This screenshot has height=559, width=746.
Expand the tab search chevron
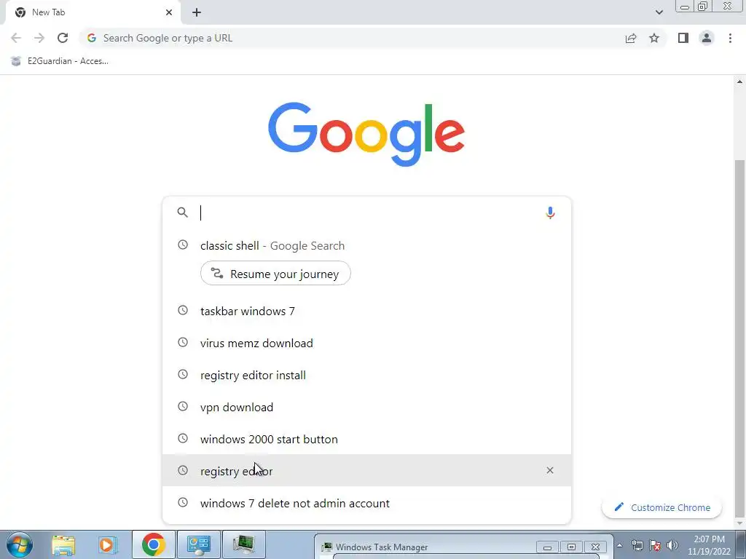[x=659, y=12]
